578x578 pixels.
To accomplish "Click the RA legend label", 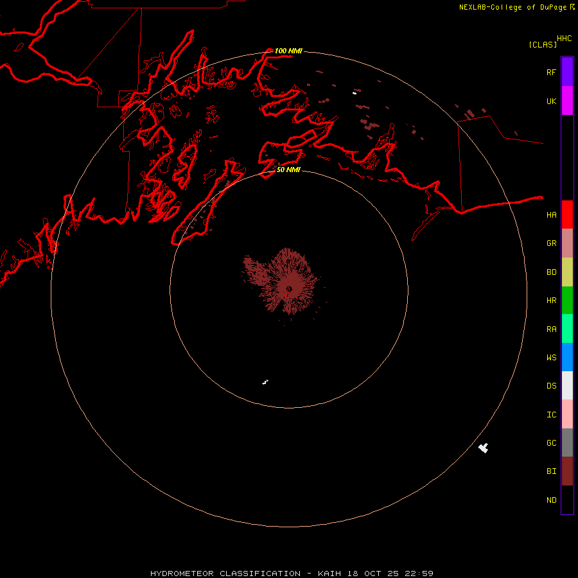I will (x=551, y=329).
